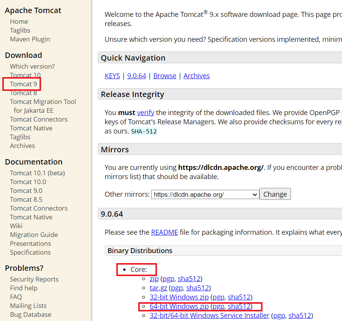Open sha512 for Windows Service Installer
This screenshot has width=342, height=321.
coord(300,316)
